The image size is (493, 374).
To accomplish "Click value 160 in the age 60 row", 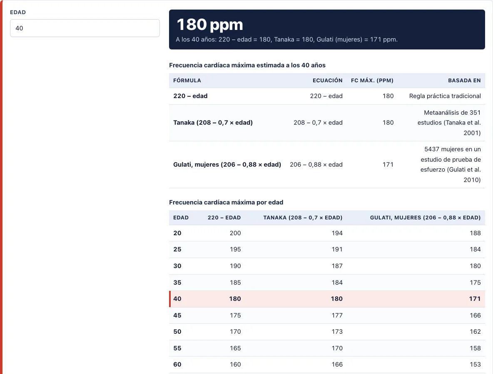I will coord(235,364).
